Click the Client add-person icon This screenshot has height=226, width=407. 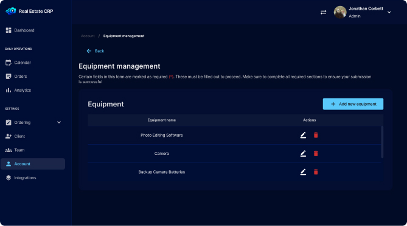[9, 136]
